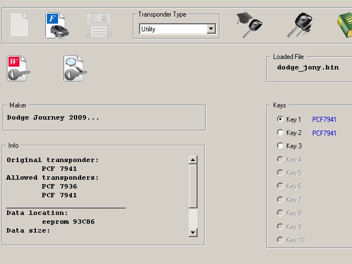
Task: Select the disabled Key 4 radio button
Action: (280, 159)
